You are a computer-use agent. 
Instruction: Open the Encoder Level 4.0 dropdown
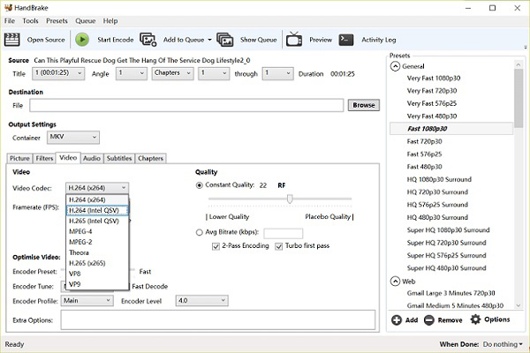[201, 300]
